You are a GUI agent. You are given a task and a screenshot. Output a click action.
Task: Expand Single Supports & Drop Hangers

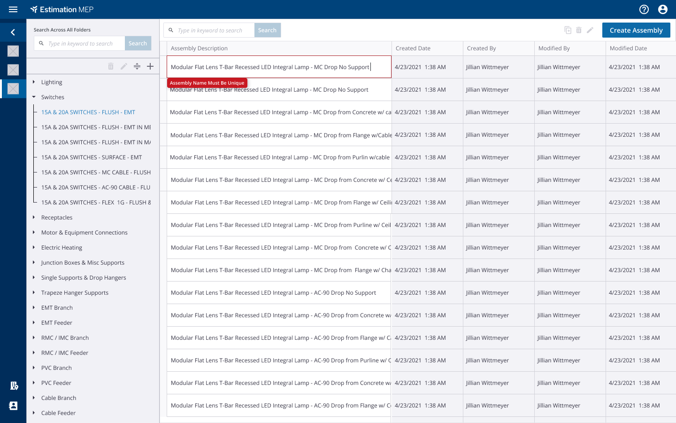point(34,277)
